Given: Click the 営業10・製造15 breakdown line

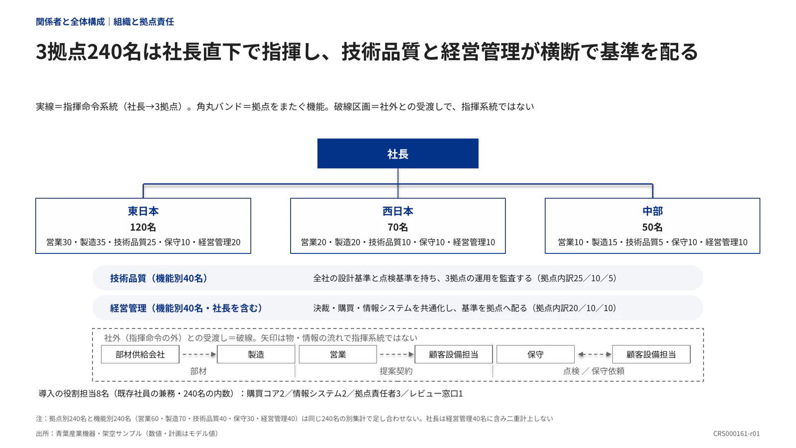Looking at the screenshot, I should [652, 242].
